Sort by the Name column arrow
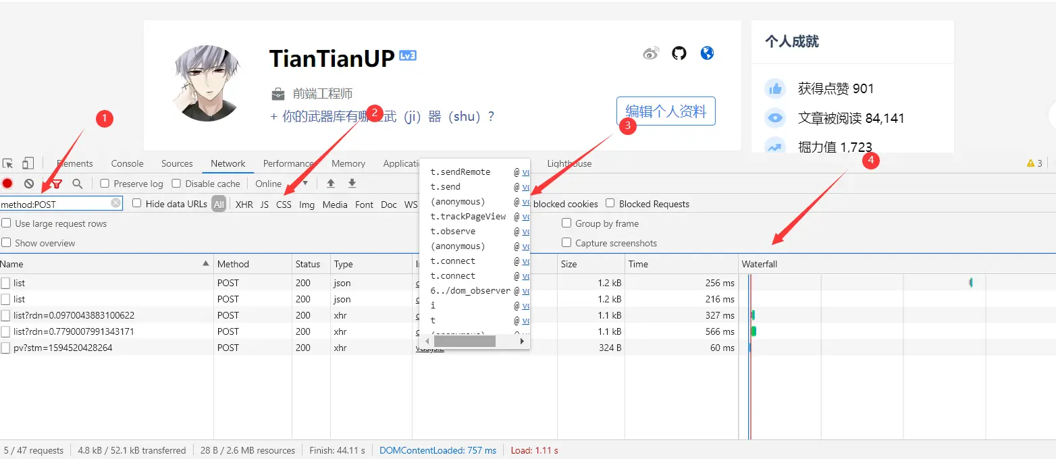The width and height of the screenshot is (1056, 459). click(206, 264)
